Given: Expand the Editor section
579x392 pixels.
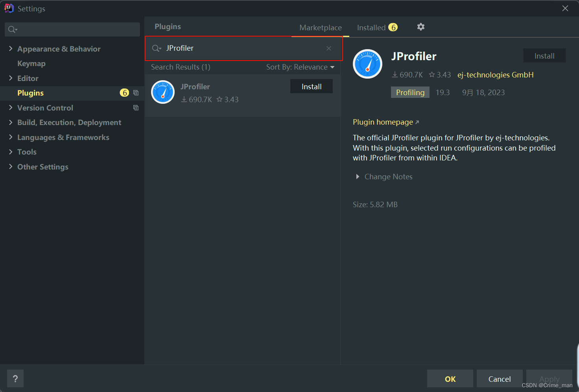Looking at the screenshot, I should 11,78.
